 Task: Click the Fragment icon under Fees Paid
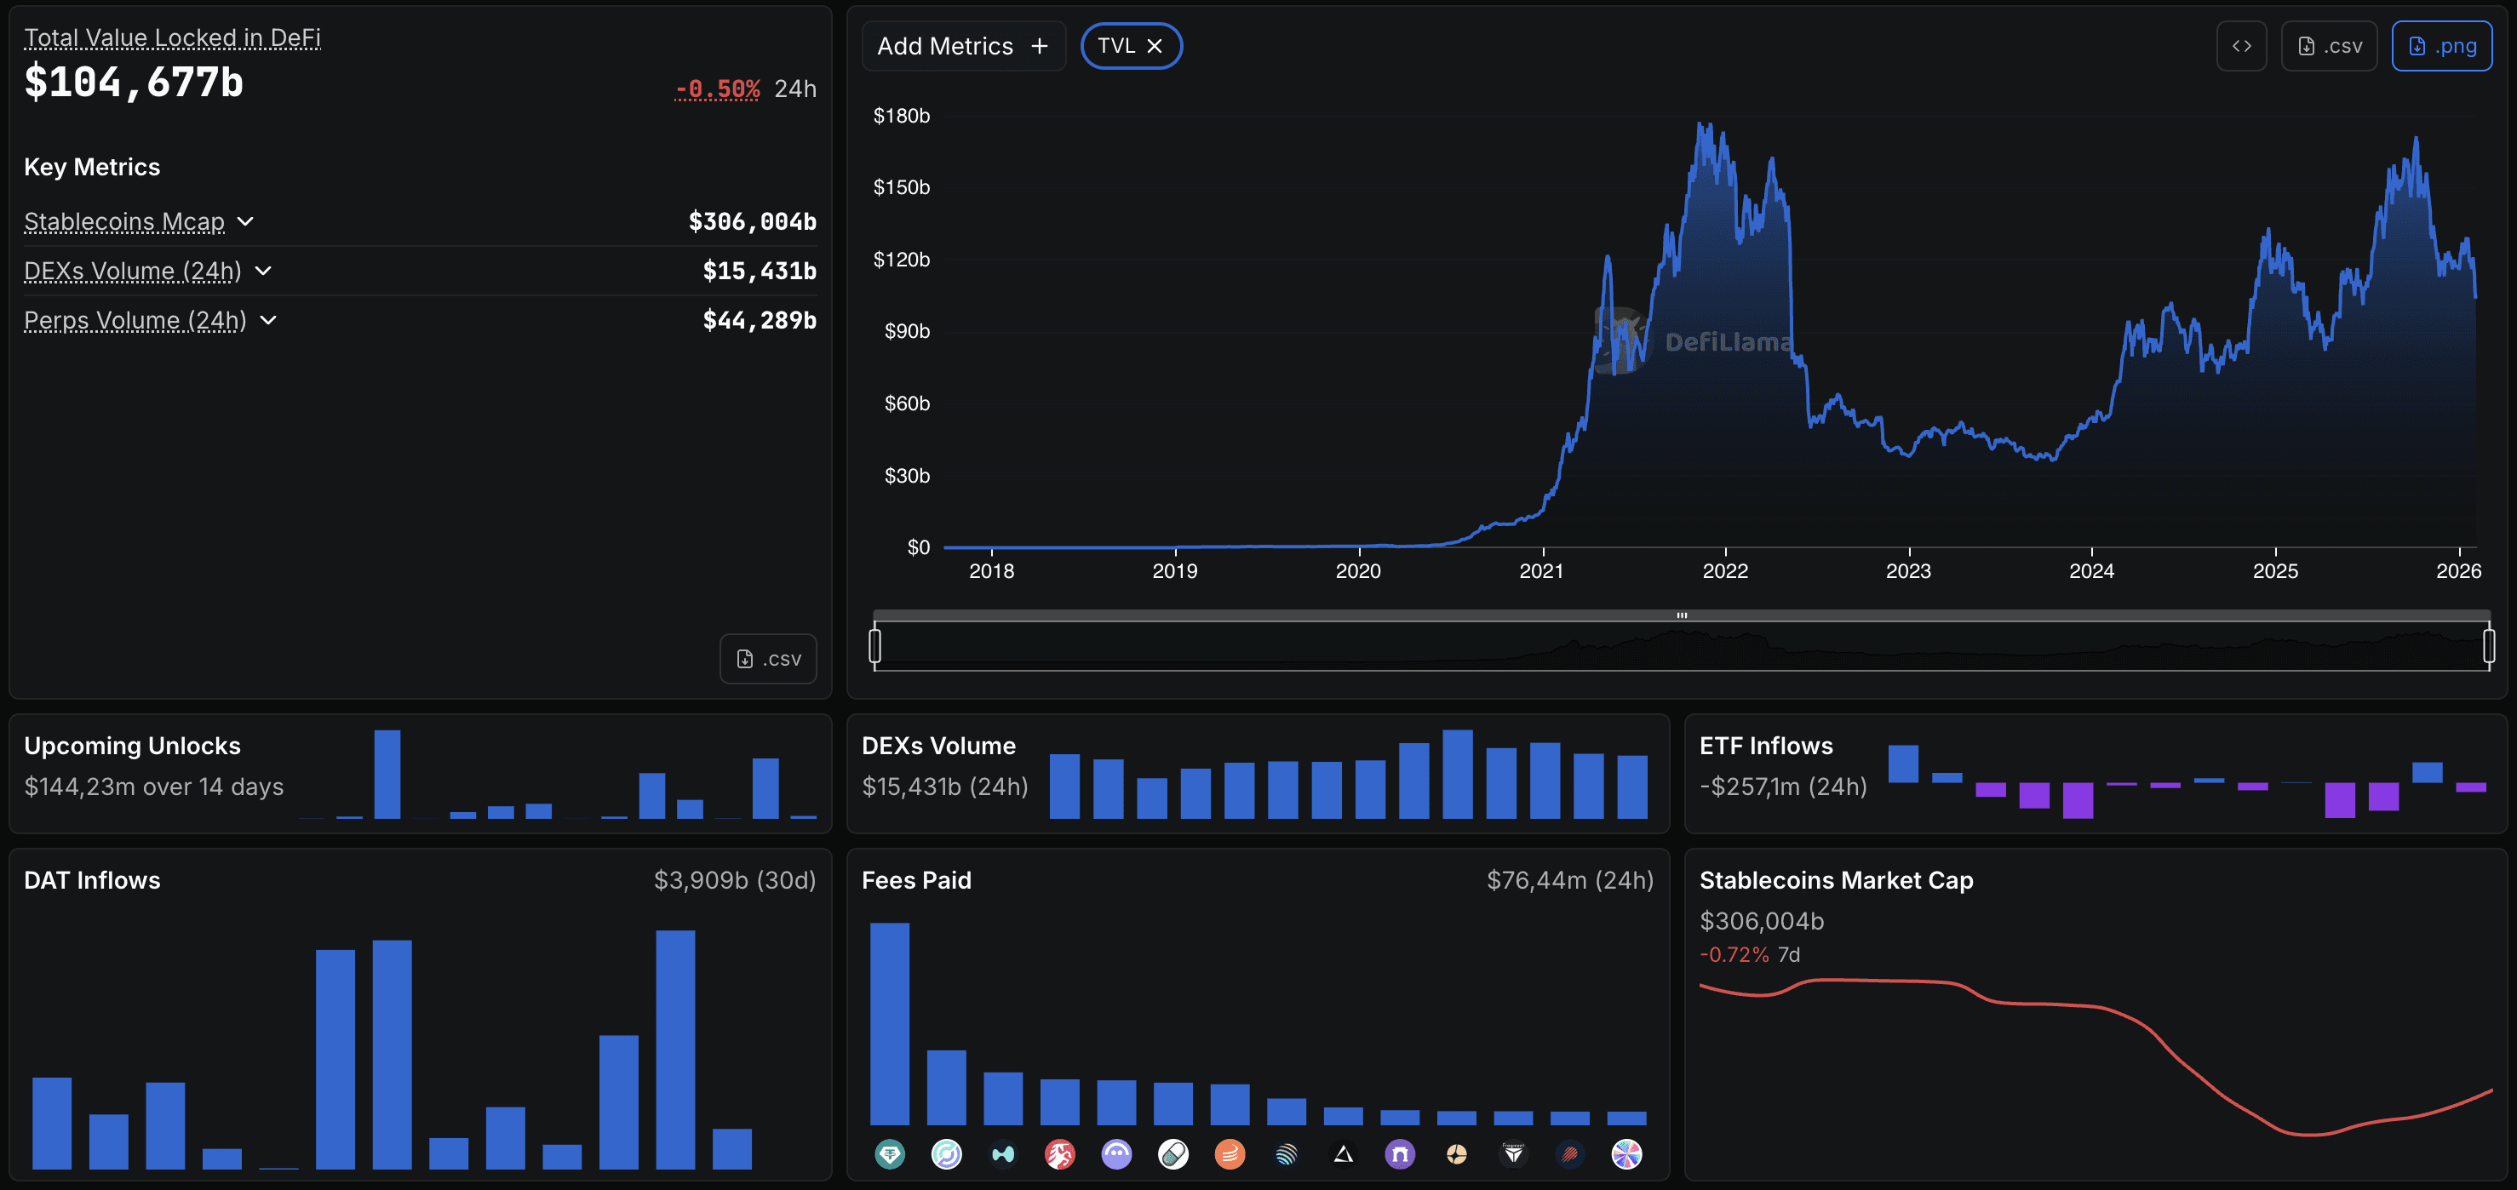point(1514,1154)
